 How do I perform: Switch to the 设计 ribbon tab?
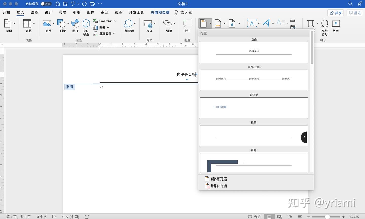48,12
